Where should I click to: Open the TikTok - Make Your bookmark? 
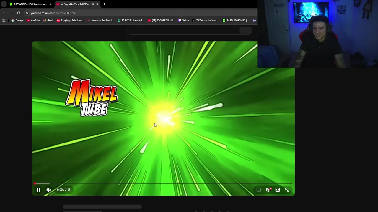coord(205,21)
